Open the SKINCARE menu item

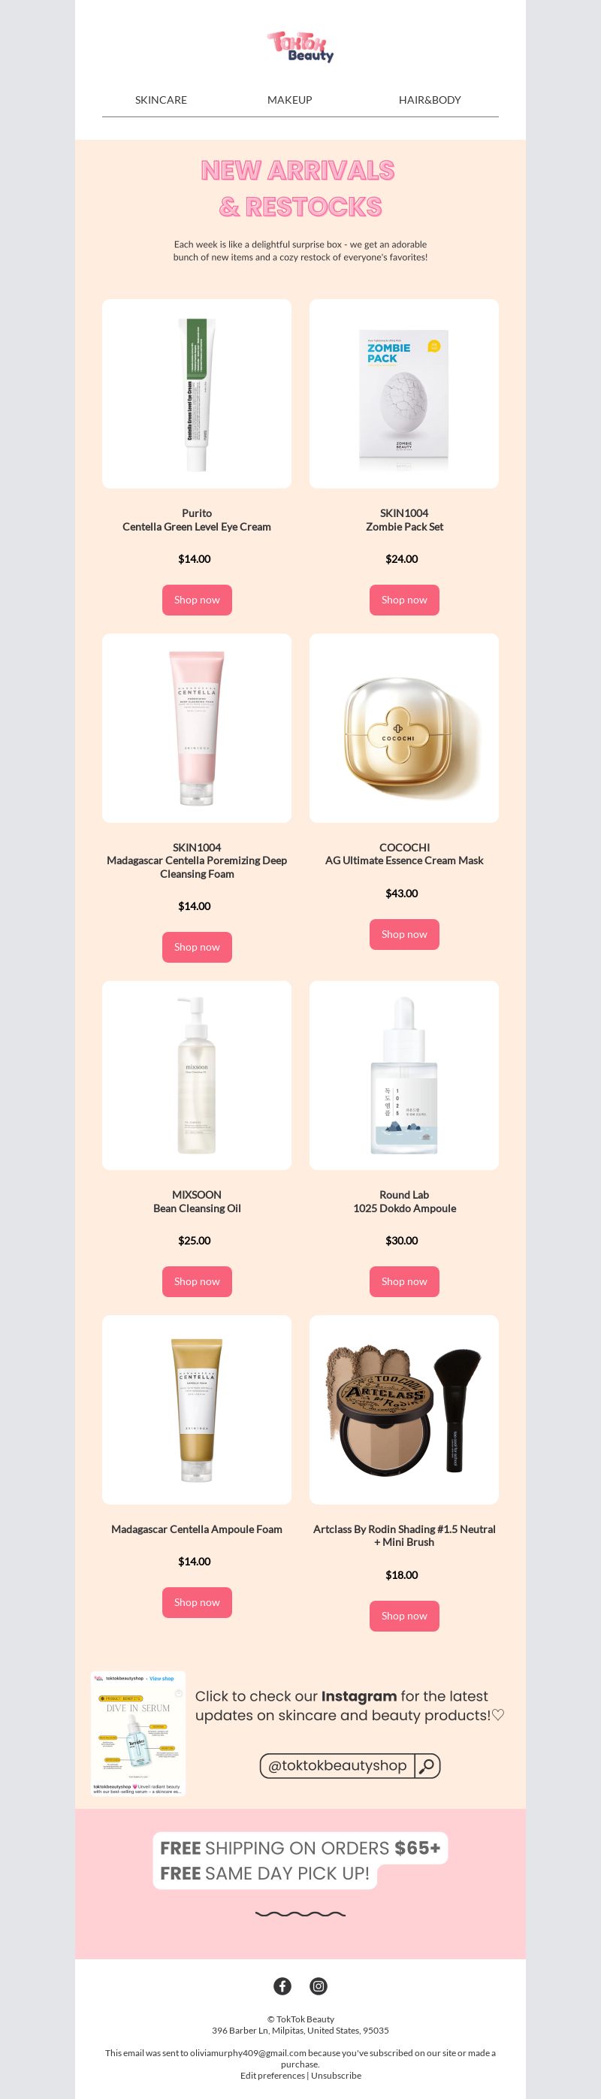(162, 99)
